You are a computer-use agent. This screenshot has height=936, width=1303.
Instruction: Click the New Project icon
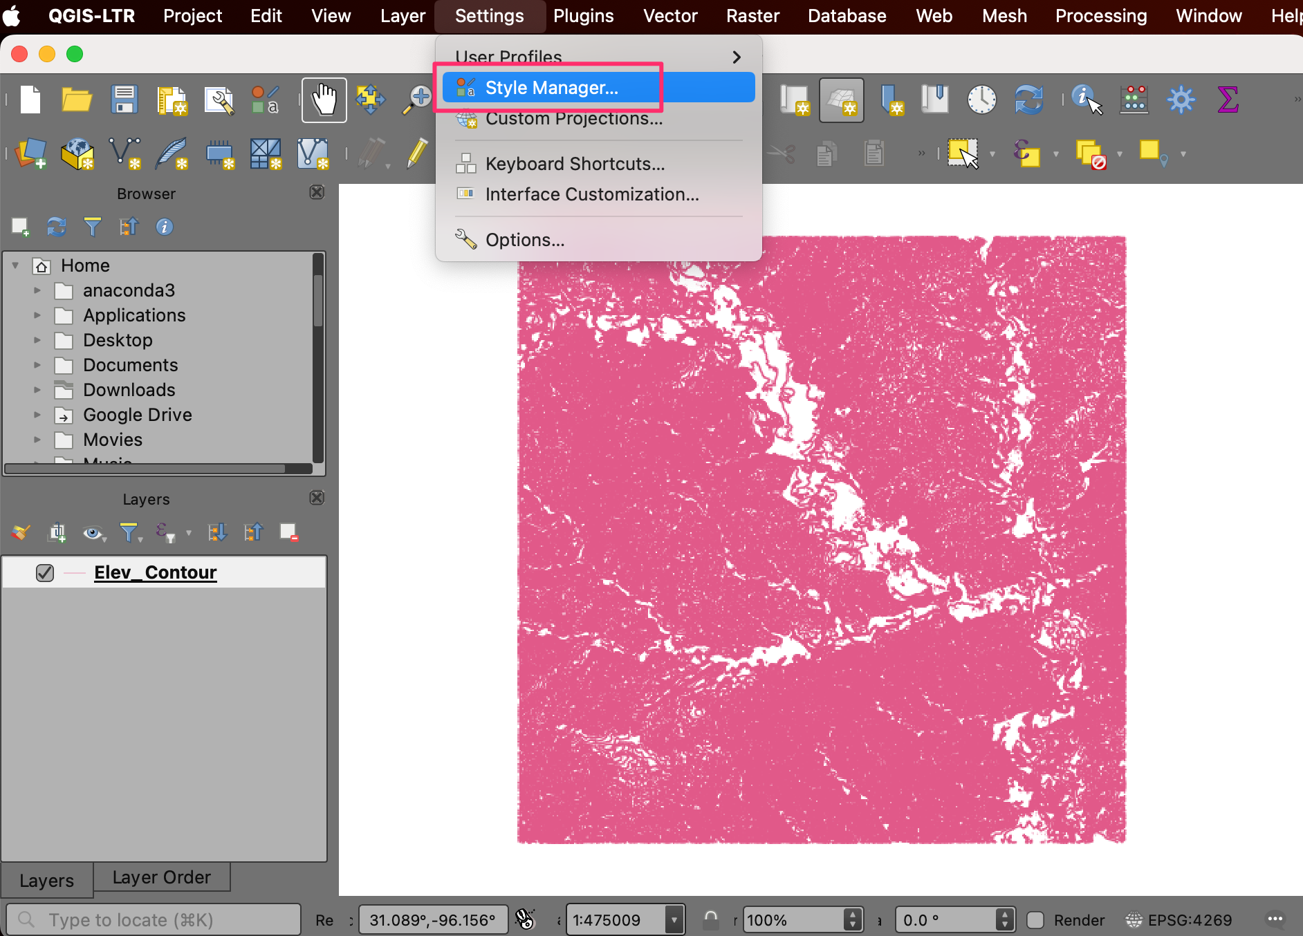point(30,100)
